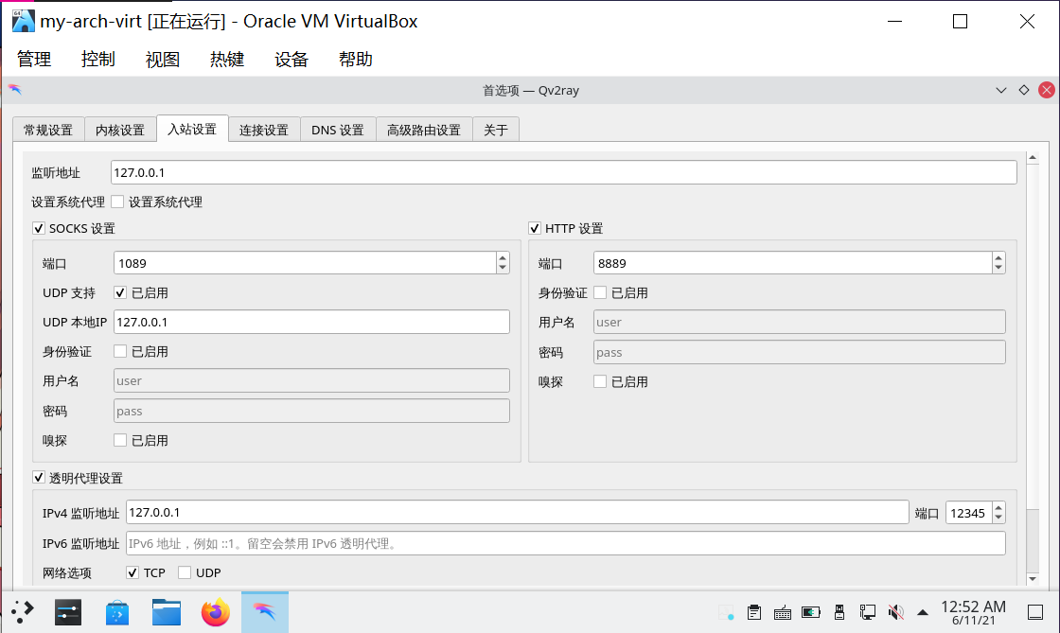
Task: Open the Dolphin file manager from the taskbar
Action: pyautogui.click(x=167, y=612)
